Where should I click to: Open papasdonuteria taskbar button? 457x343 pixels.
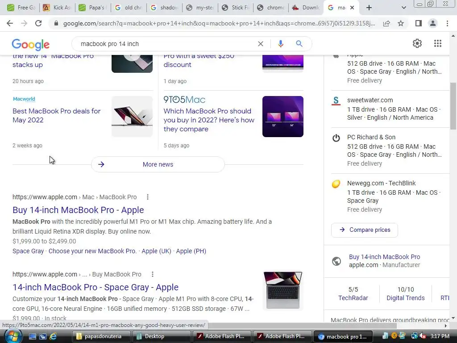tap(101, 337)
